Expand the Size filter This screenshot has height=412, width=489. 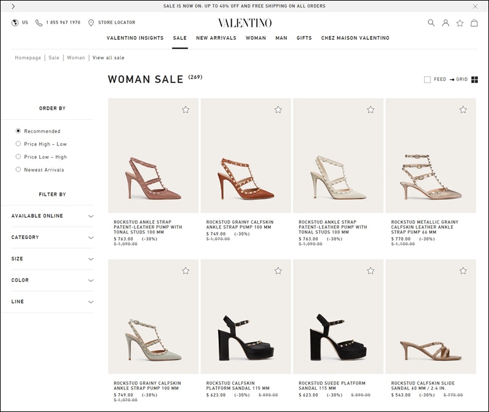pos(53,259)
